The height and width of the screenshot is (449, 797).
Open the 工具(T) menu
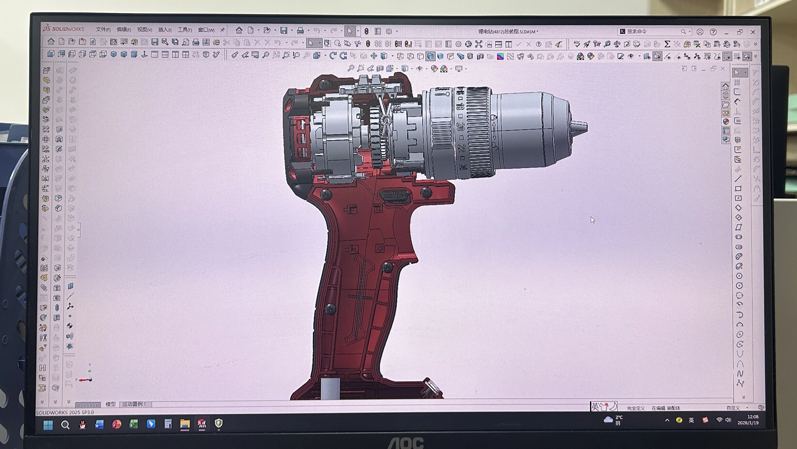(x=185, y=30)
